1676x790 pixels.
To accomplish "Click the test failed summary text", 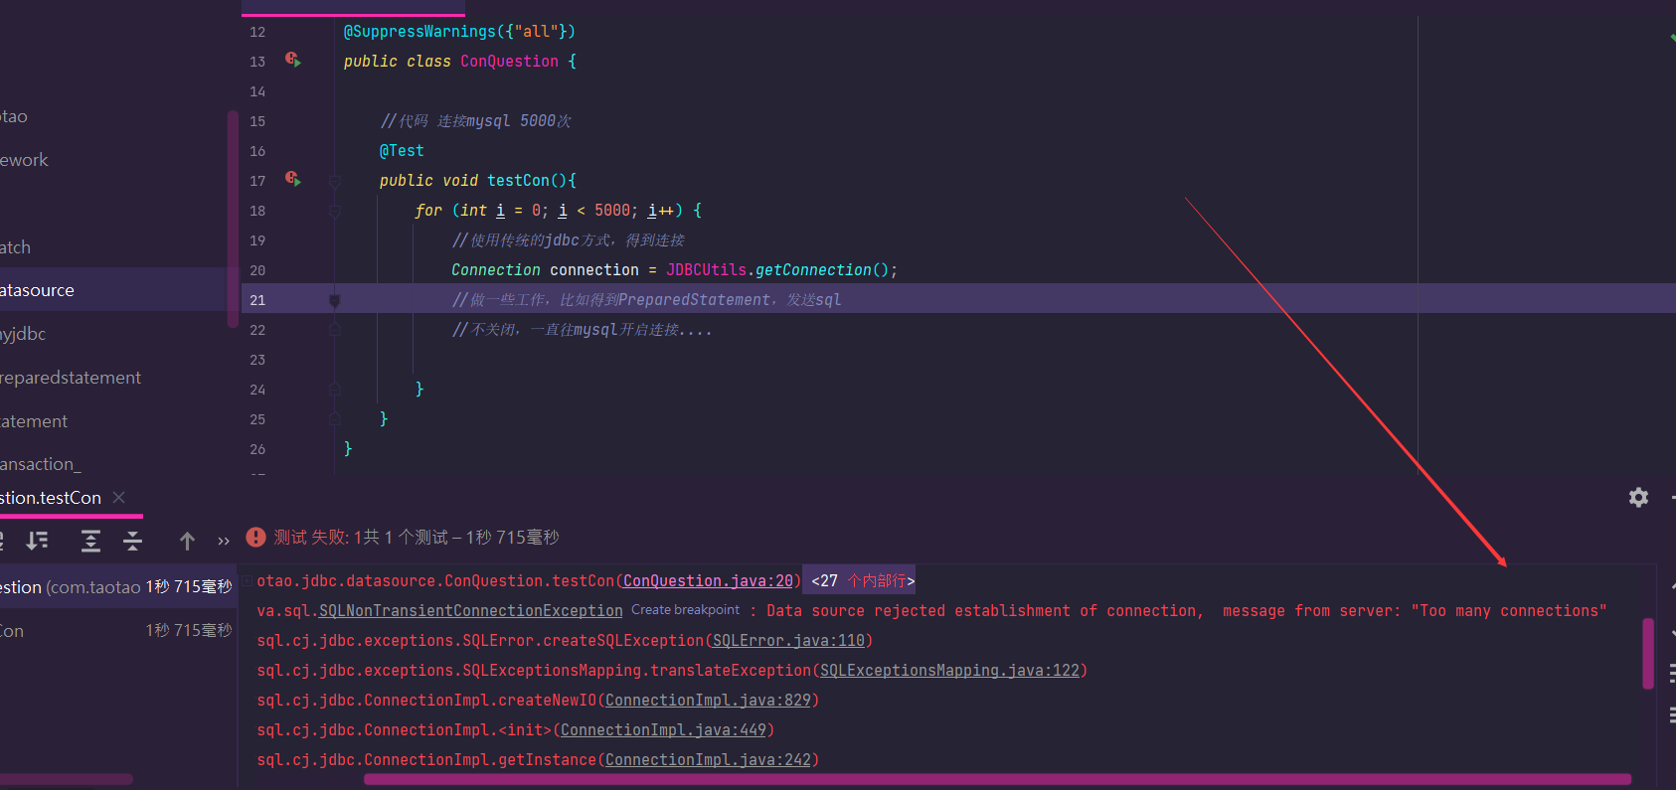I will click(x=417, y=537).
